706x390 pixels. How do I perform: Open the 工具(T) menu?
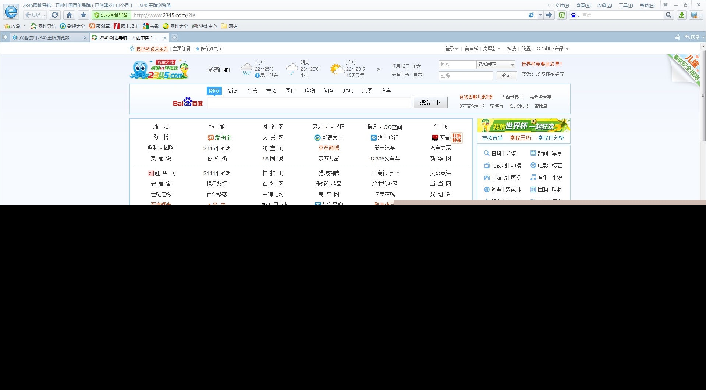(x=626, y=5)
